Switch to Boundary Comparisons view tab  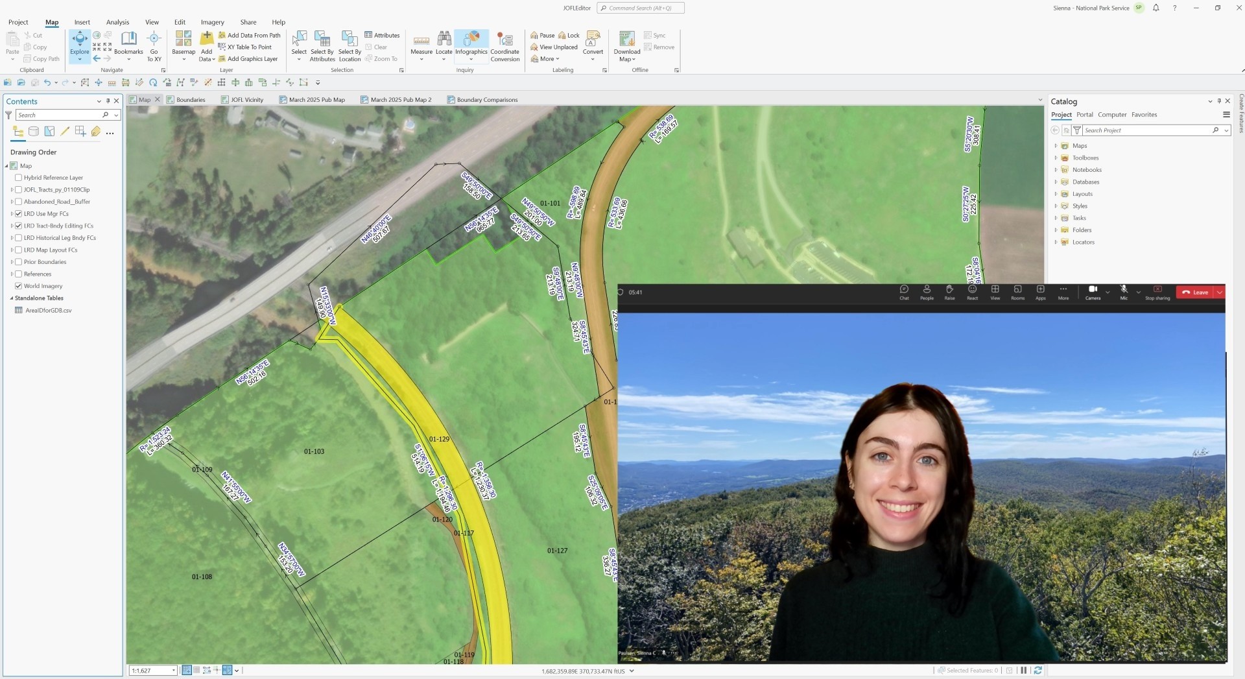[x=482, y=100]
